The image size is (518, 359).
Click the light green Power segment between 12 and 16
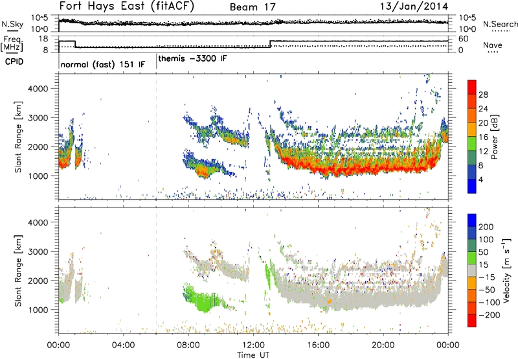[x=472, y=143]
